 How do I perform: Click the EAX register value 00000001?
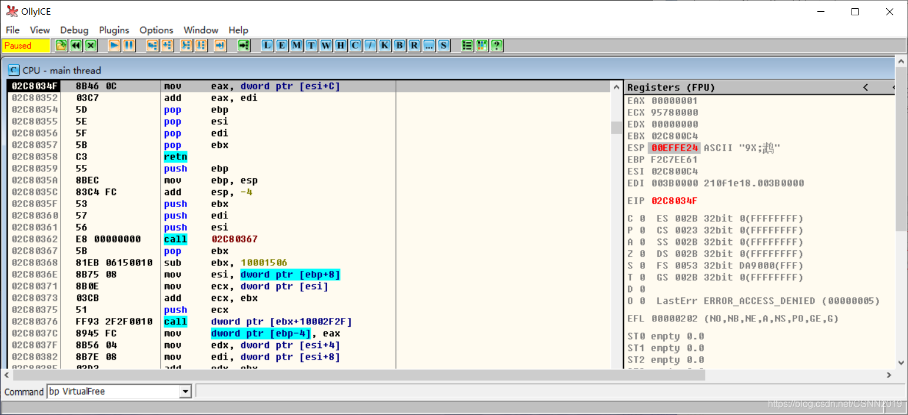point(674,101)
